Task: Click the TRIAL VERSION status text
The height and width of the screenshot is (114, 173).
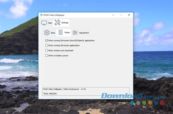Action: (50, 93)
